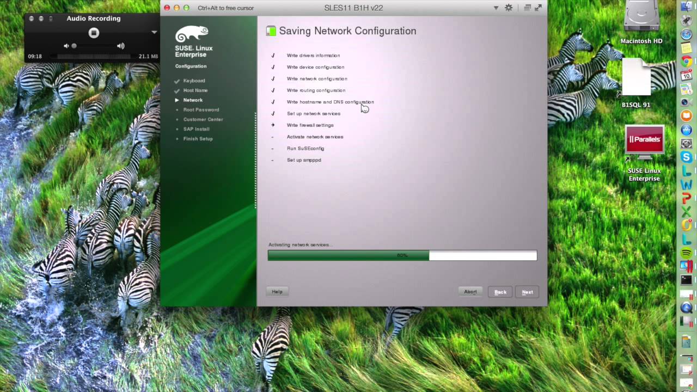Open the Audio Recording options dropdown arrow
This screenshot has width=697, height=392.
coord(154,33)
